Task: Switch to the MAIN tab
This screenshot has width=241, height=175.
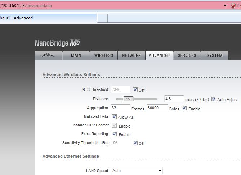Action: [x=76, y=55]
